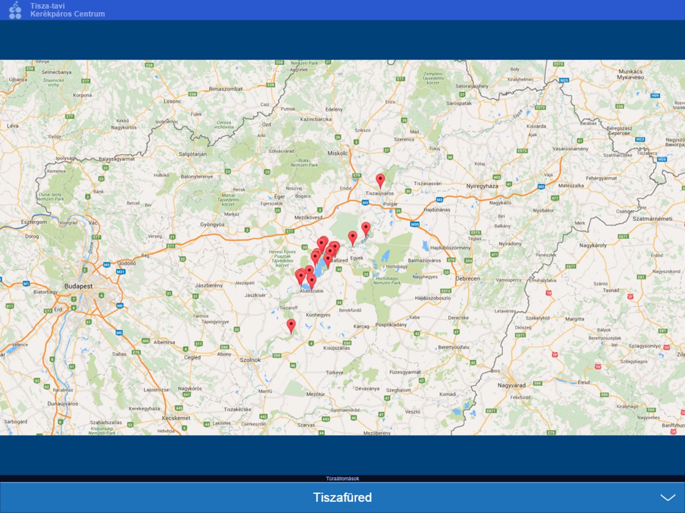Click the Szatmárnémeti label on the map
The width and height of the screenshot is (685, 513).
click(653, 219)
